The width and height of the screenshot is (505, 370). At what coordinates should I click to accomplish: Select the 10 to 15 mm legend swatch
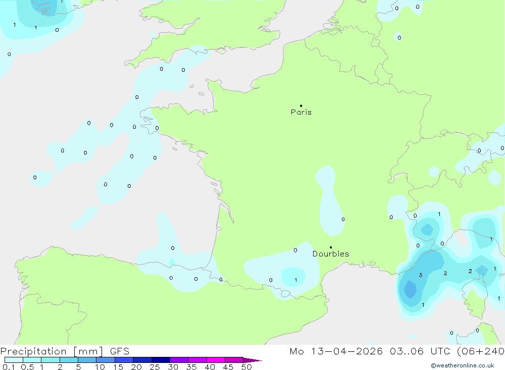pyautogui.click(x=106, y=360)
